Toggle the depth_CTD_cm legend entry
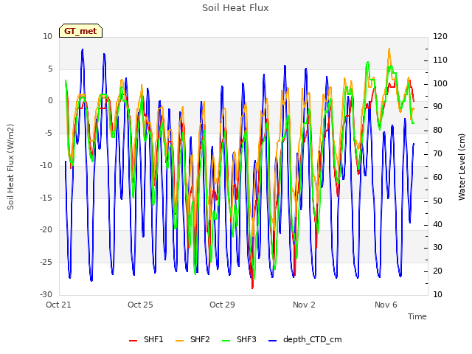The width and height of the screenshot is (472, 354). (305, 339)
